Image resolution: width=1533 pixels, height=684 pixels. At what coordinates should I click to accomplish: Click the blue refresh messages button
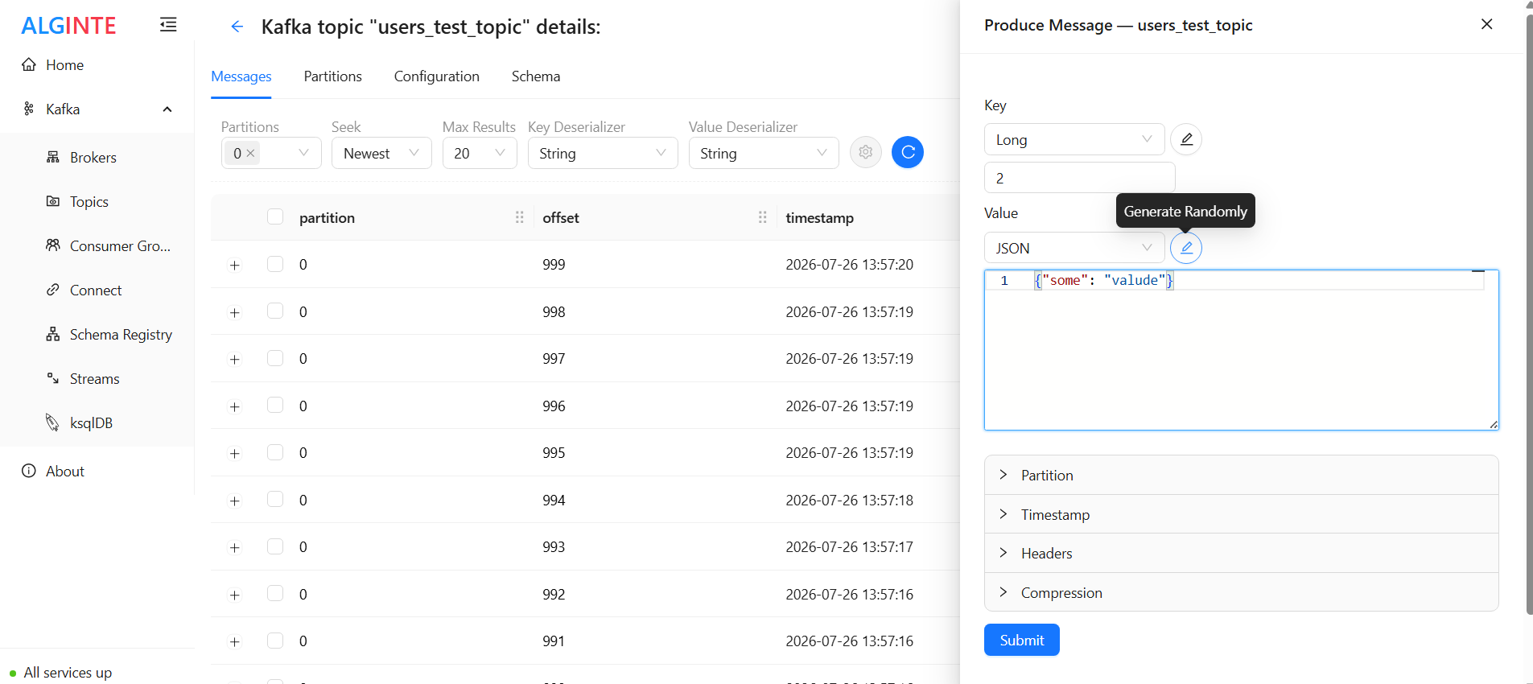pyautogui.click(x=908, y=152)
